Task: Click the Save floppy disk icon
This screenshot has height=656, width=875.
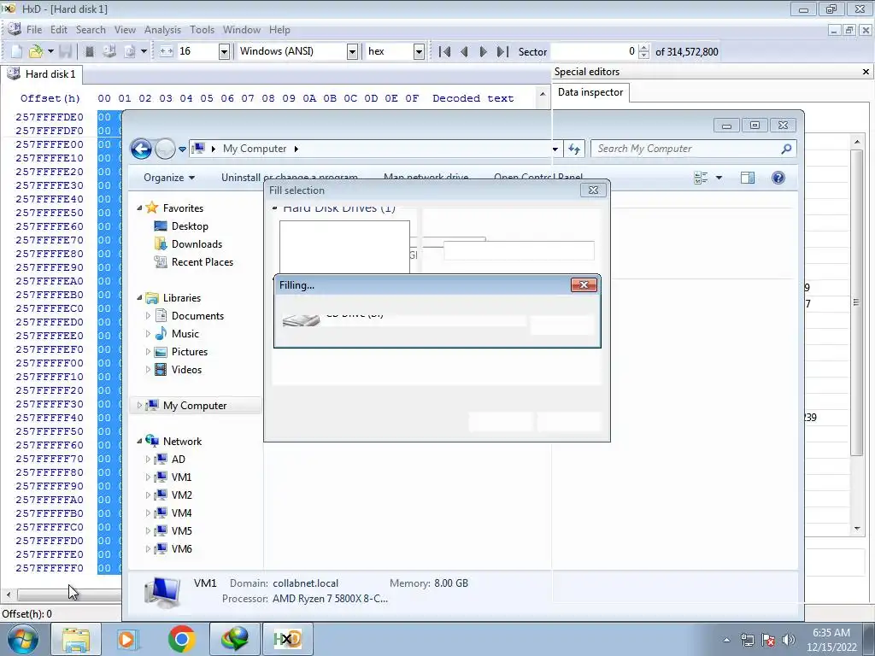Action: [65, 51]
